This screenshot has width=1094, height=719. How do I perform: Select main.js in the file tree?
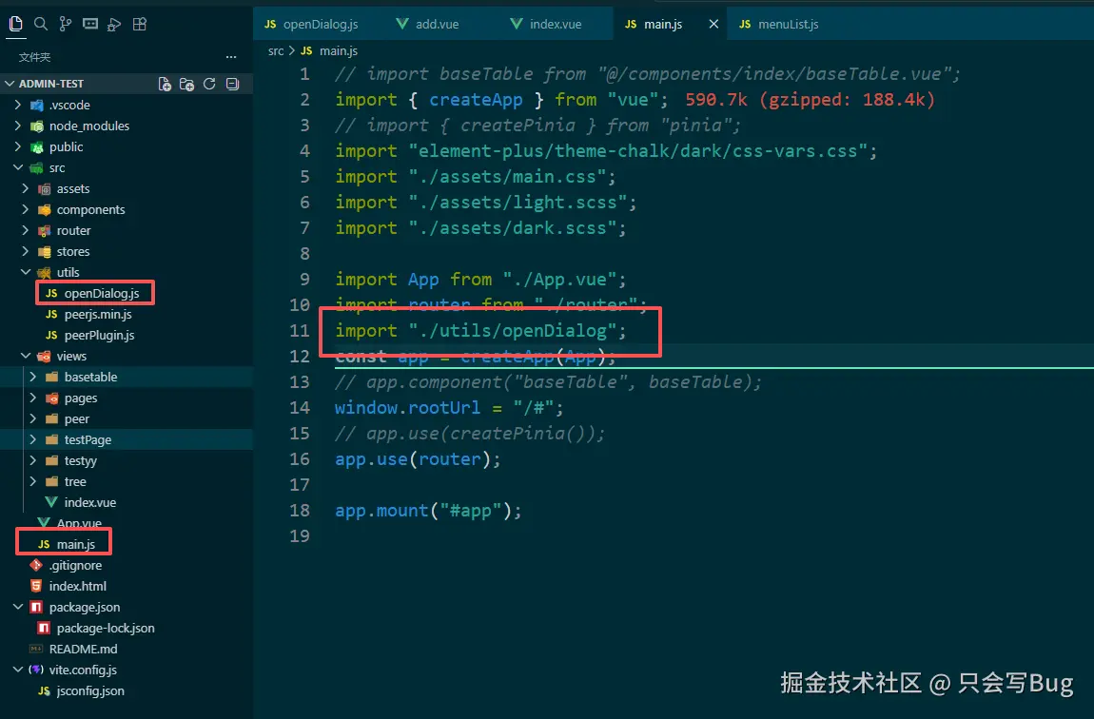pyautogui.click(x=126, y=544)
